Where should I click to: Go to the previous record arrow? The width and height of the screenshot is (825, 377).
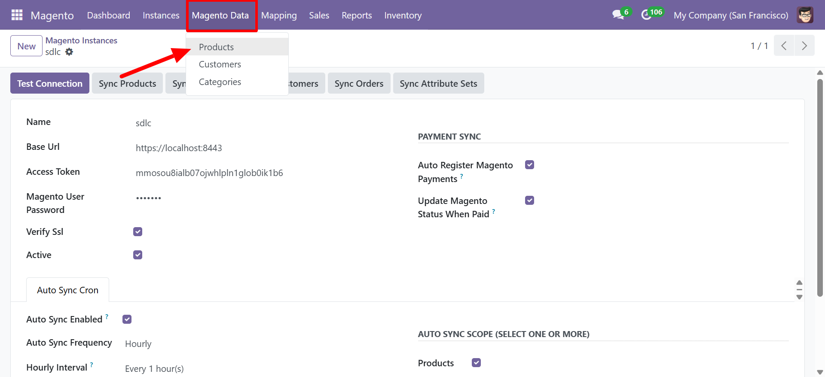click(x=784, y=46)
